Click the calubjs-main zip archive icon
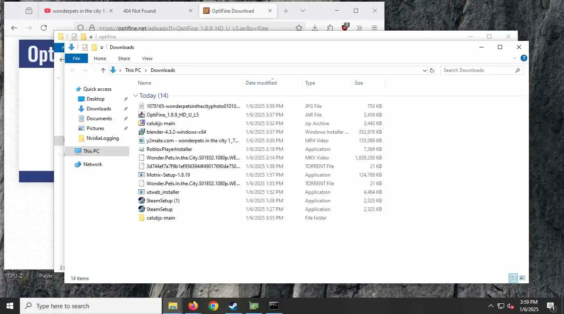The image size is (564, 314). coord(141,123)
